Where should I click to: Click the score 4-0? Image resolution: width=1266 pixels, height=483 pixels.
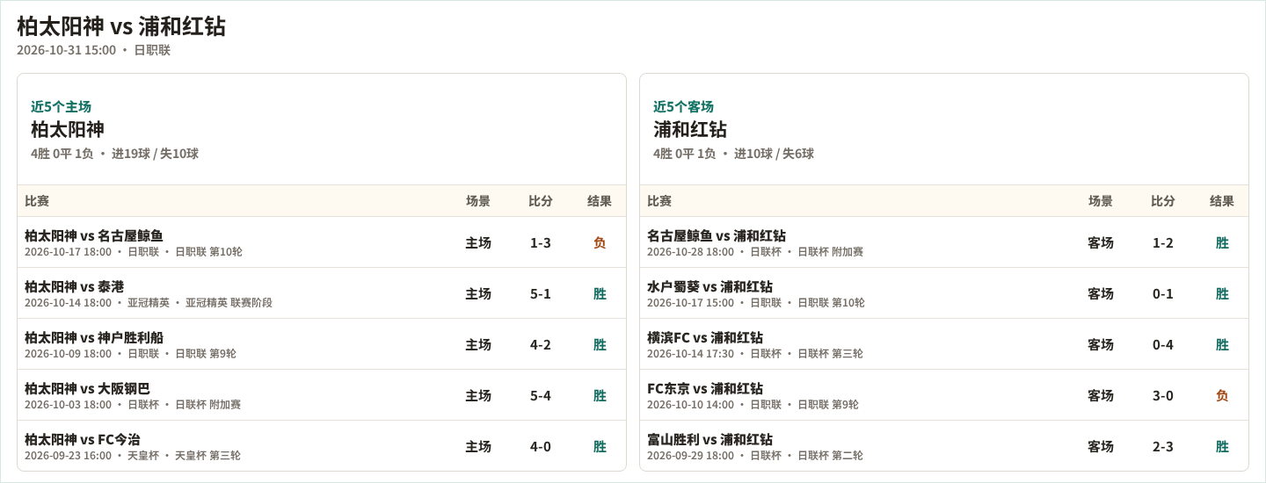coord(541,446)
